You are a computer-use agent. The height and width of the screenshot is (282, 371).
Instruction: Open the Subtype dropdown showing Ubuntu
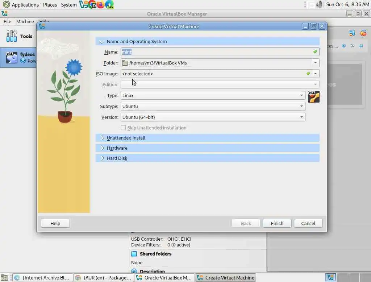point(213,106)
